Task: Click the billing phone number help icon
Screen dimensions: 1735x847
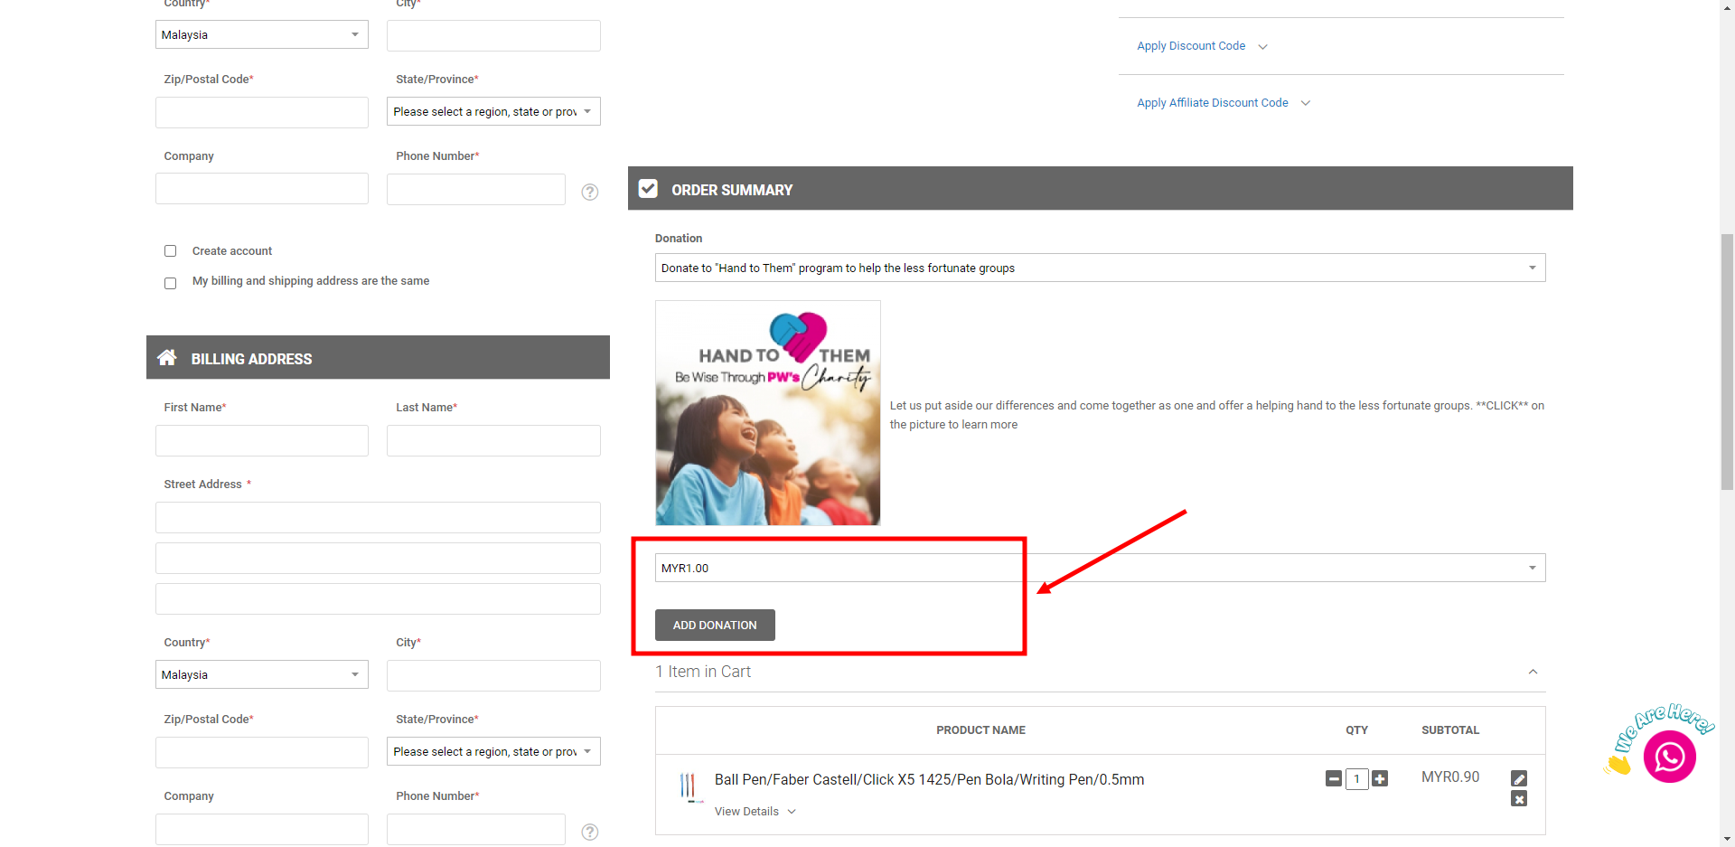Action: click(590, 832)
